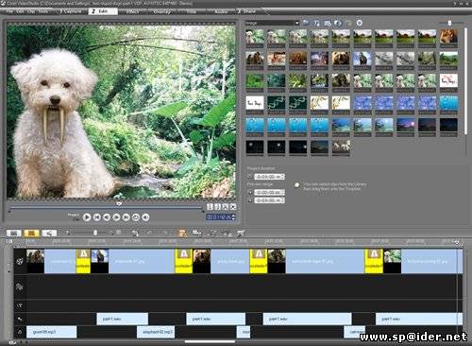Viewport: 472px width, 346px height.
Task: Open the Overlay step tab
Action: pos(162,11)
